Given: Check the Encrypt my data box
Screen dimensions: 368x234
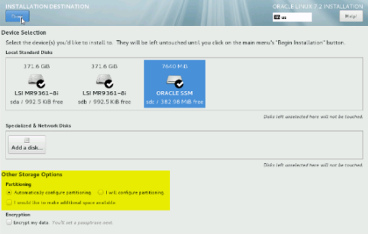Looking at the screenshot, I should point(9,222).
